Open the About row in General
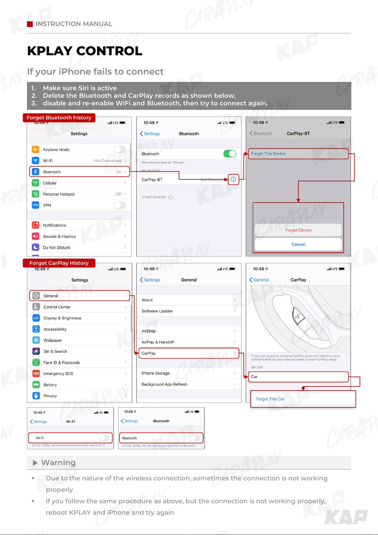 [189, 300]
